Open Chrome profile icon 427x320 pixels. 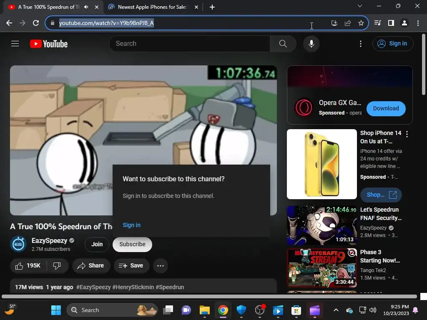(x=404, y=23)
